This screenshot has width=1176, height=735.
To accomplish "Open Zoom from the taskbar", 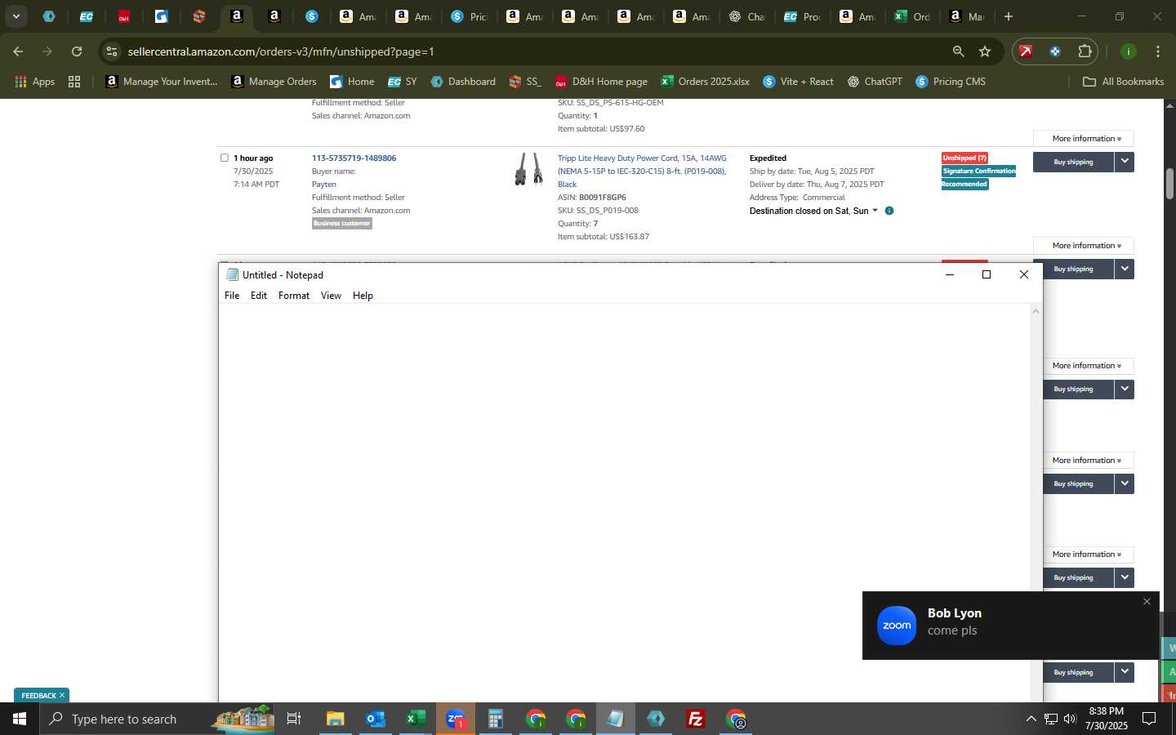I will pos(455,719).
